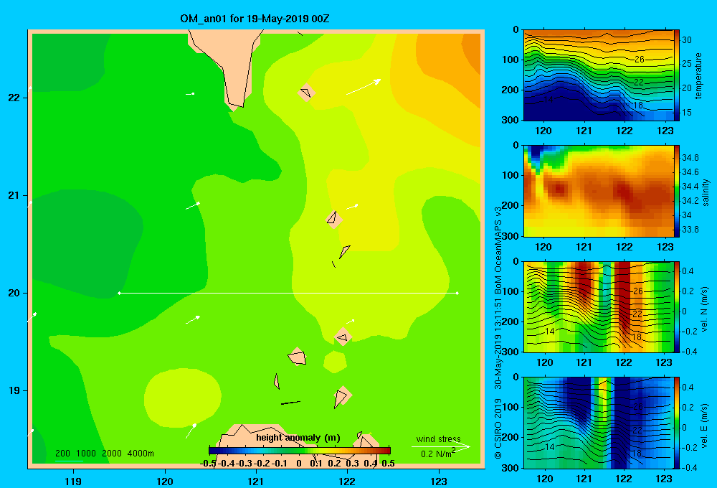Viewport: 717px width, 488px height.
Task: Click the '14' isotherm label in temperature panel
Action: [x=549, y=99]
